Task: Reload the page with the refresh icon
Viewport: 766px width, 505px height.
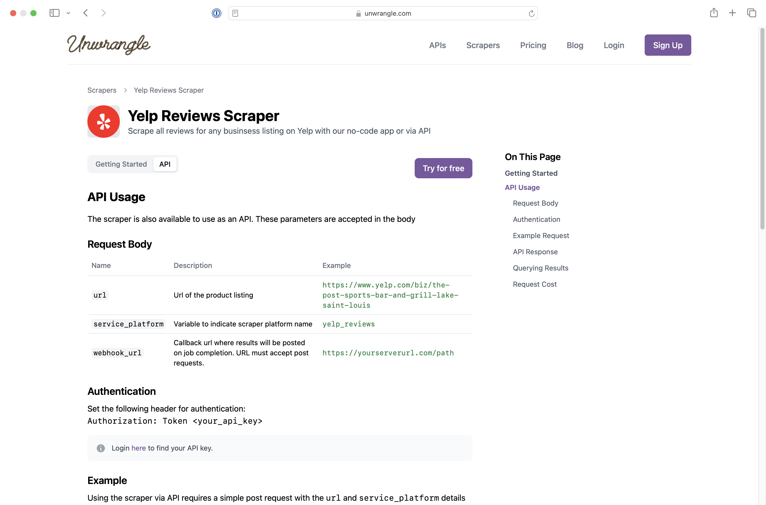Action: coord(531,13)
